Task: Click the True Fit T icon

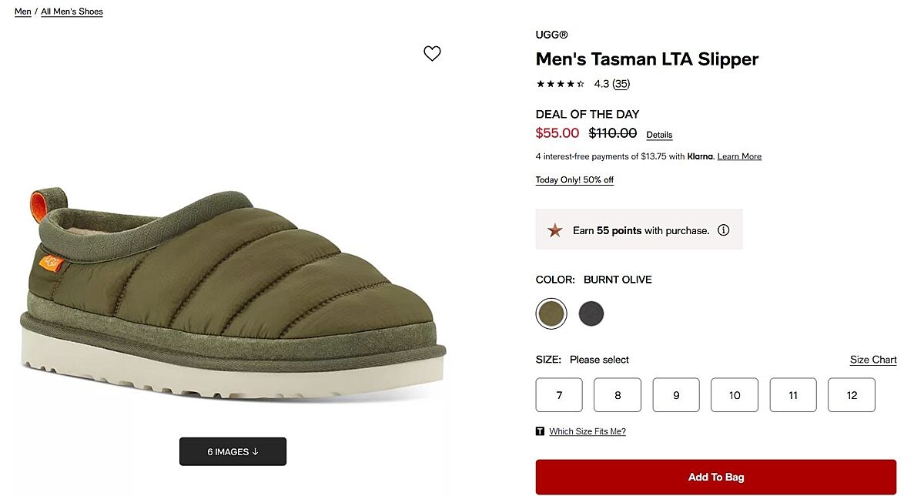Action: (541, 431)
